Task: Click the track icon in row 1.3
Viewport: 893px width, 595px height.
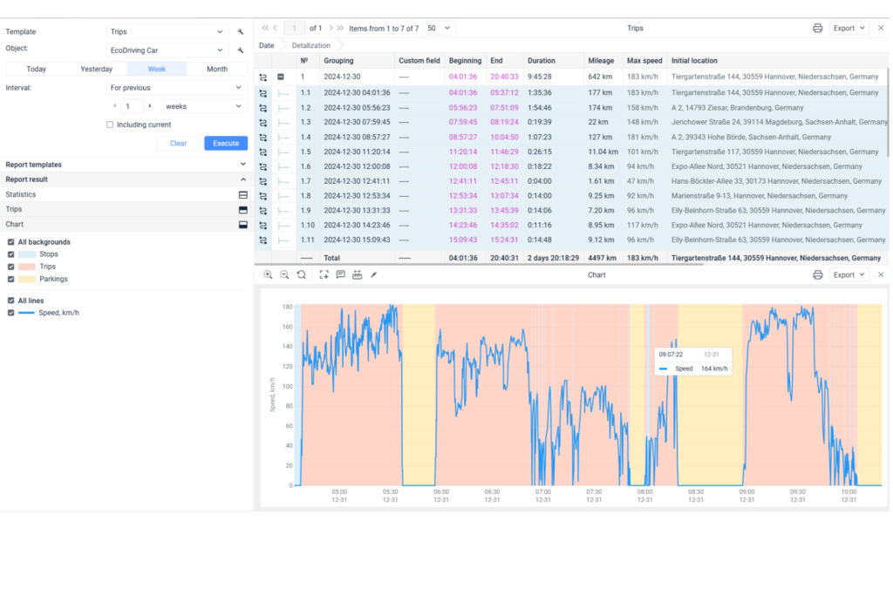Action: click(262, 122)
